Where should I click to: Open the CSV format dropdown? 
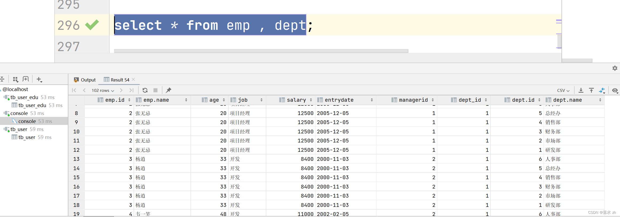click(563, 90)
